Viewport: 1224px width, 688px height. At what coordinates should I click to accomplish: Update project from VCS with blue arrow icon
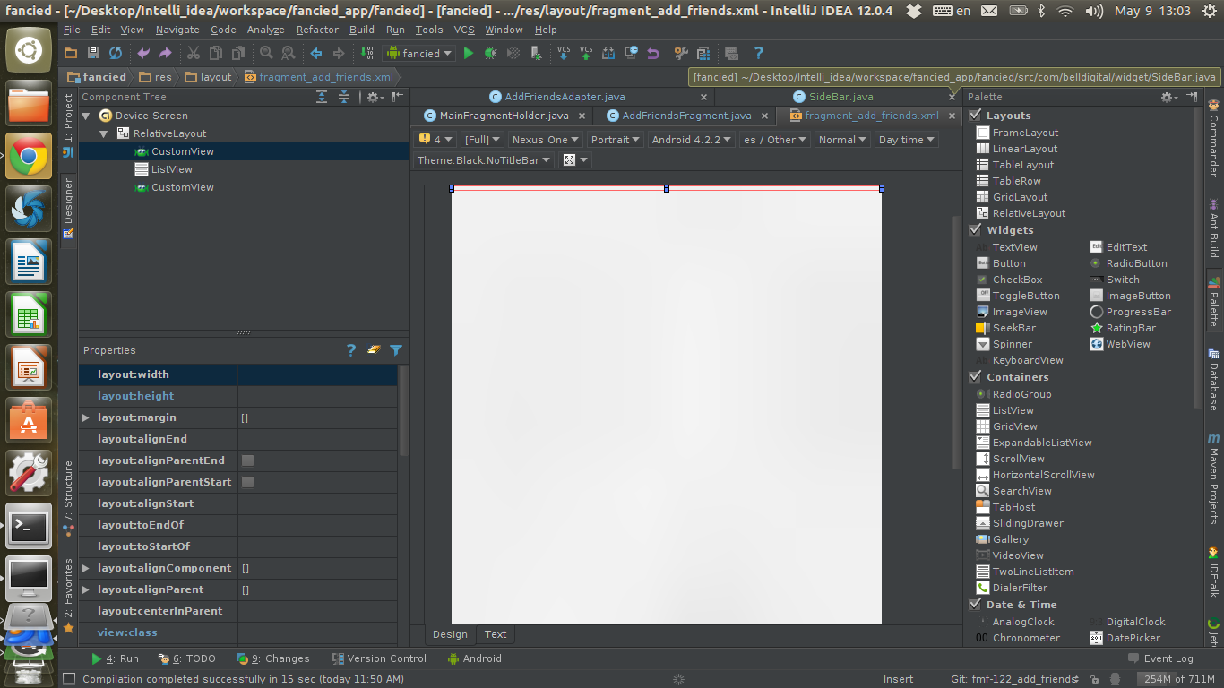564,53
